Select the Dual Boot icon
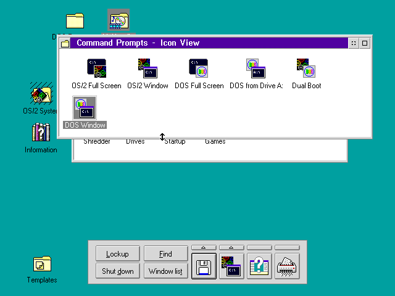This screenshot has width=395, height=296. [x=306, y=68]
